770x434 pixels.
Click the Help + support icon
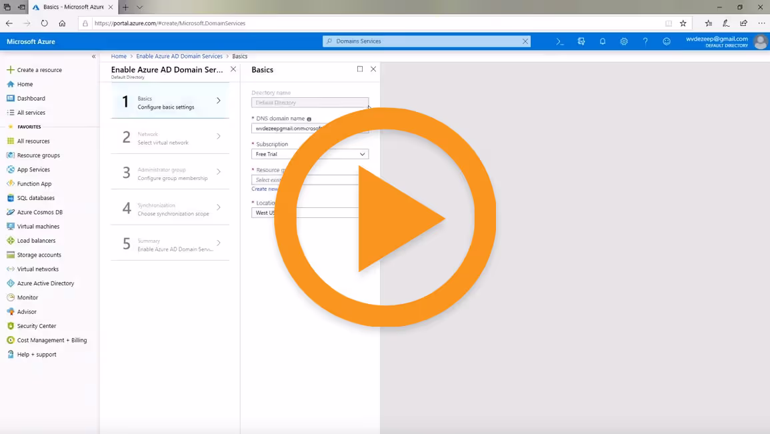(10, 355)
